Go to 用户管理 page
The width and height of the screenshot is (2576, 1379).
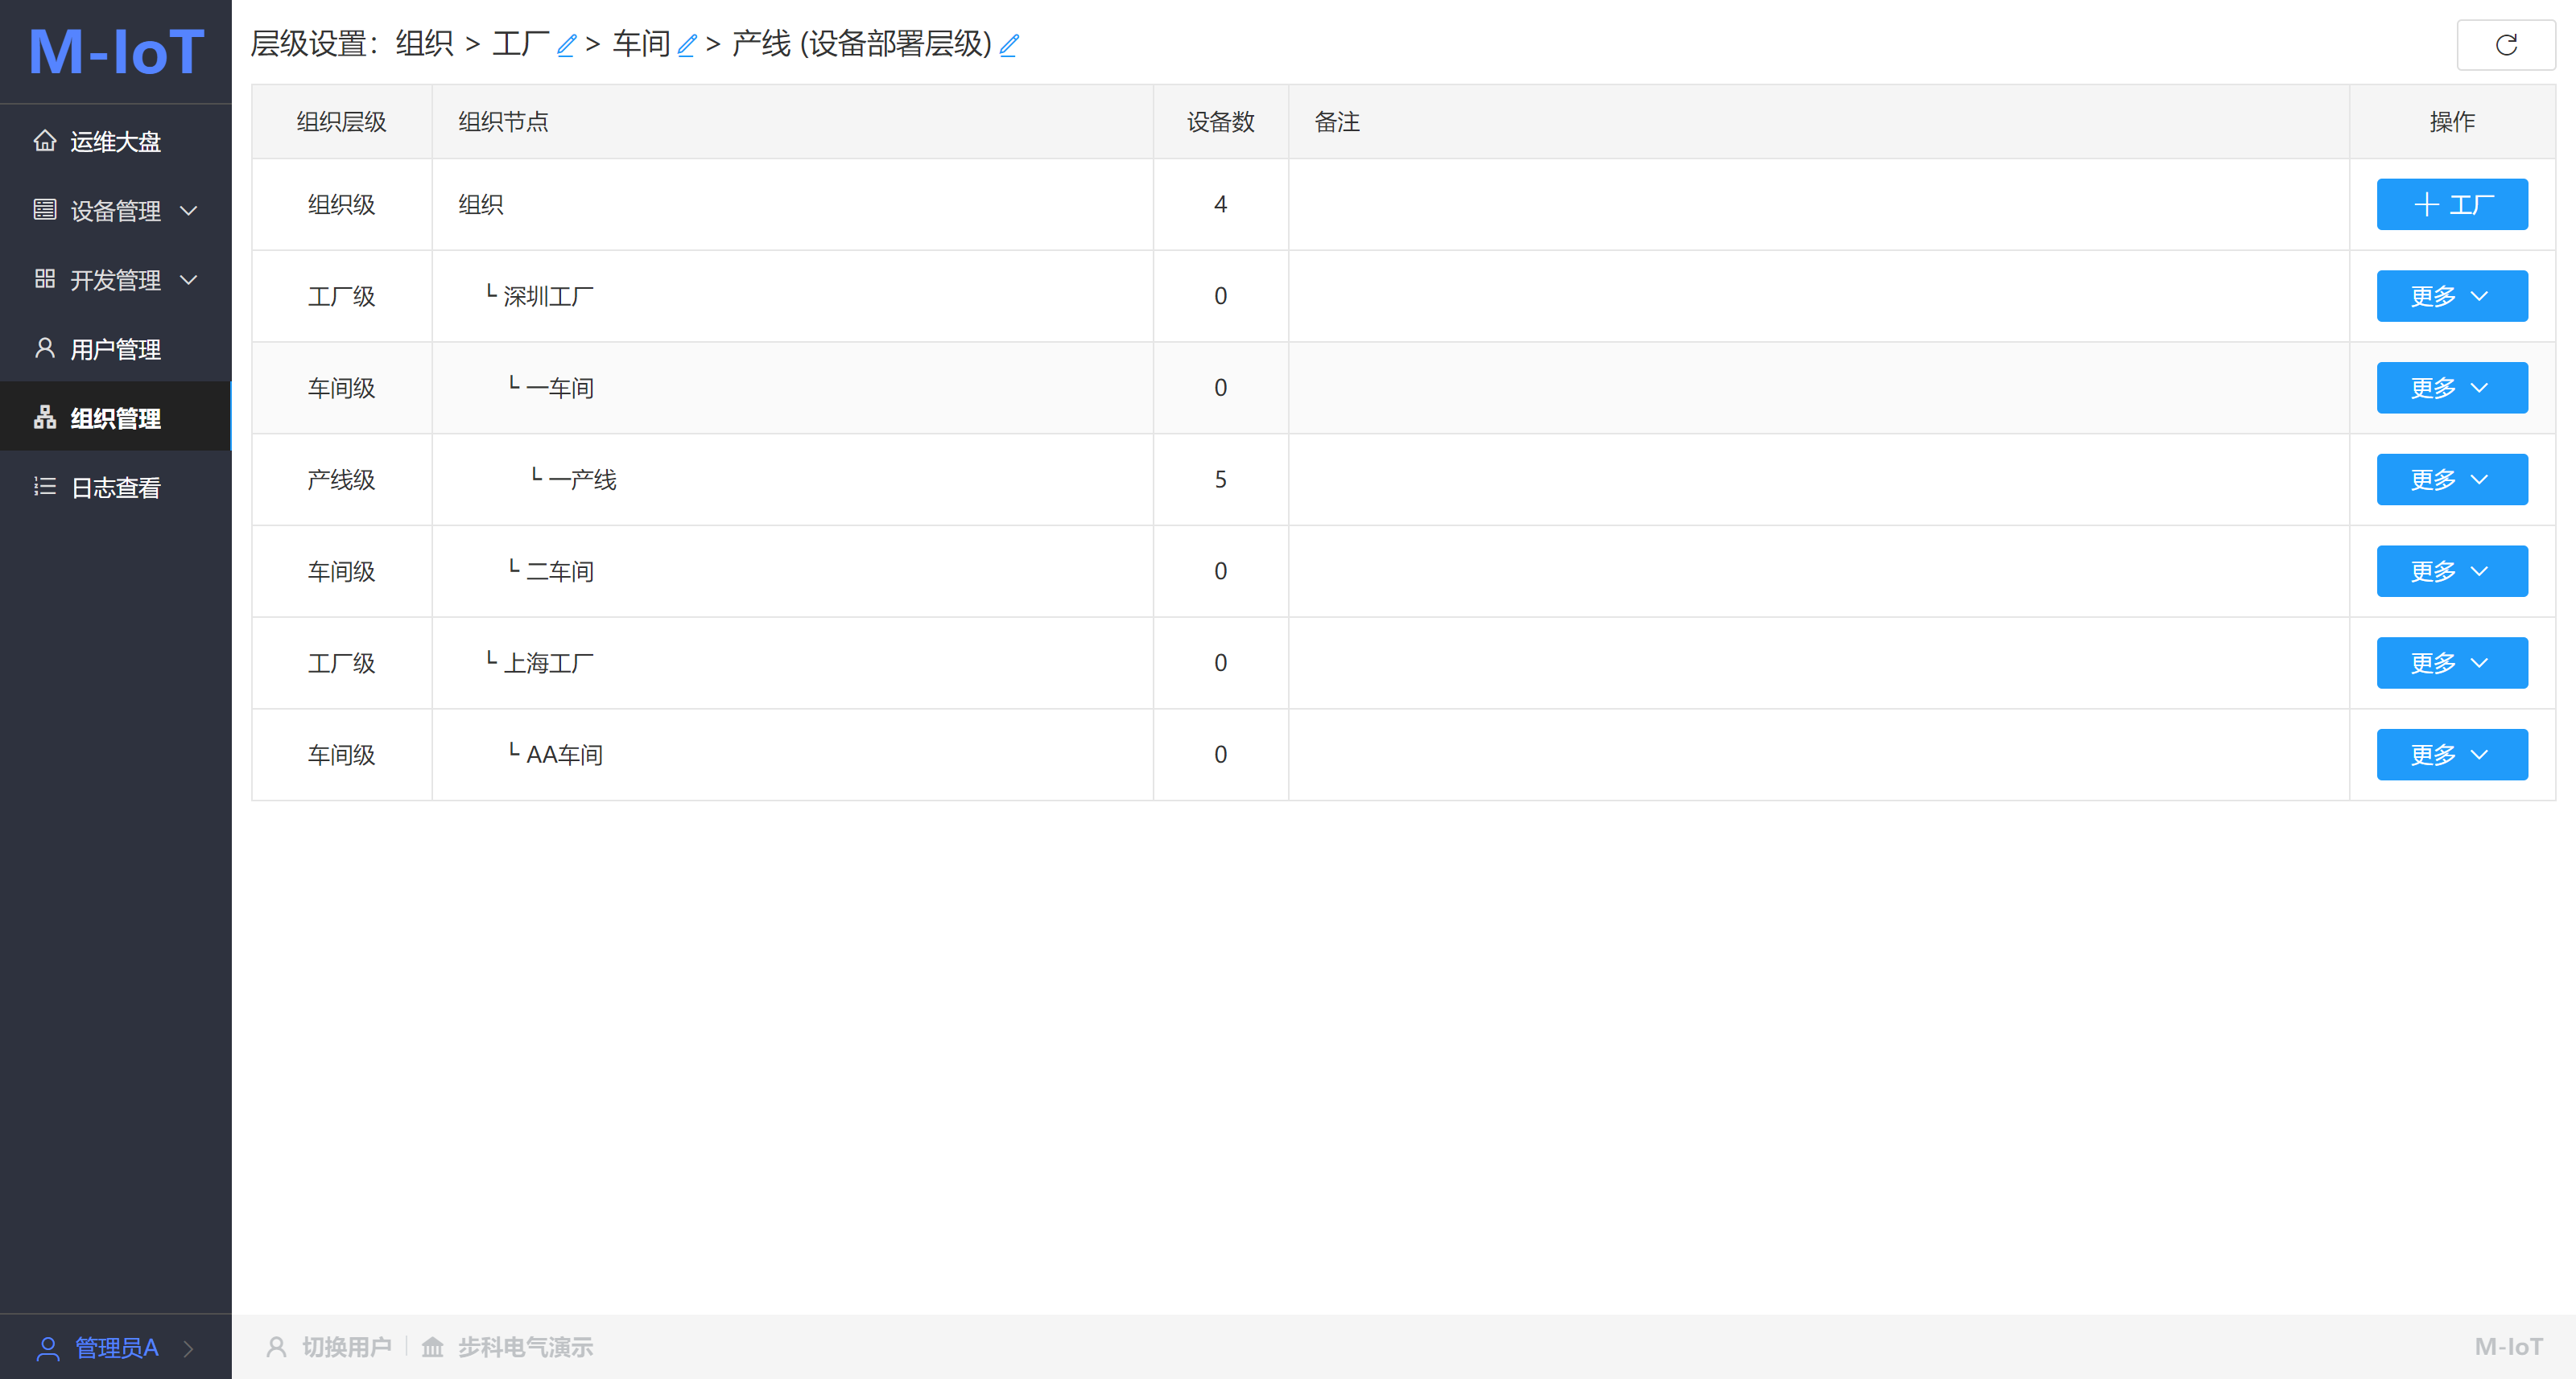point(116,348)
